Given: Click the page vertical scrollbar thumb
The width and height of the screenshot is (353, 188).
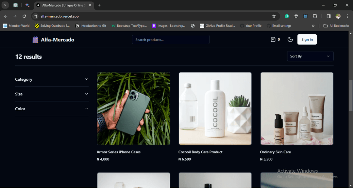Looking at the screenshot, I should (351, 95).
